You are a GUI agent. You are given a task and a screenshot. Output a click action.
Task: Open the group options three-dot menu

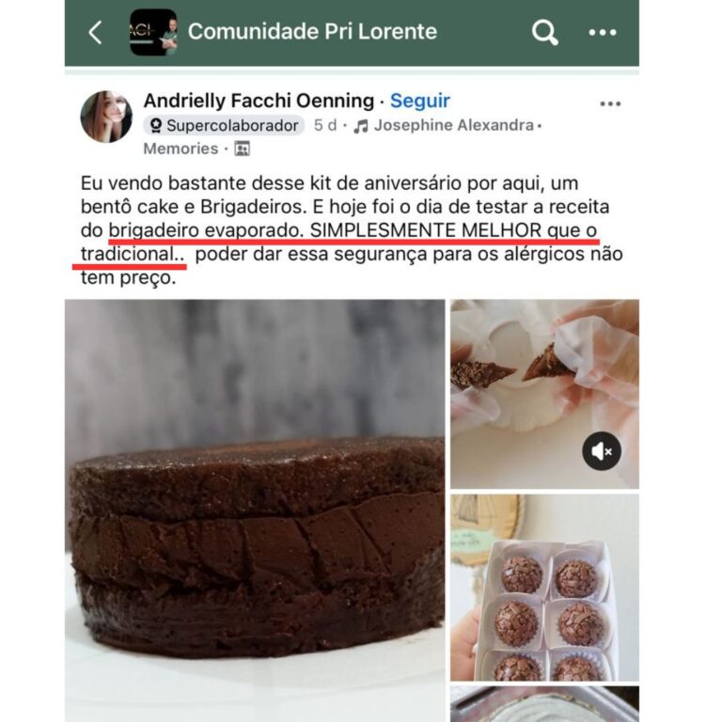click(x=603, y=32)
